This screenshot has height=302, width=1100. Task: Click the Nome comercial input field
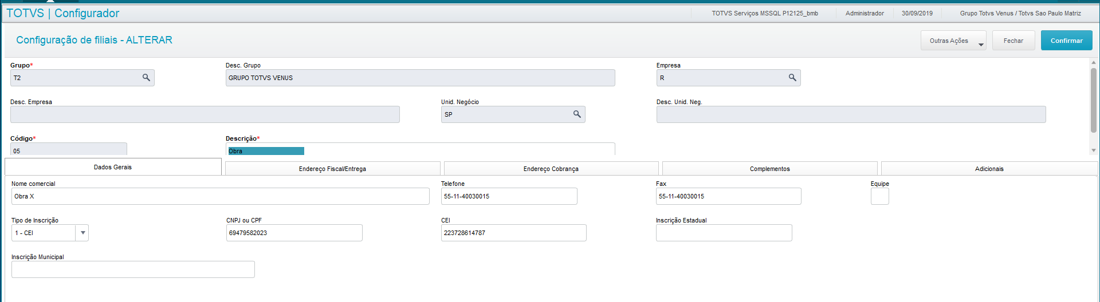pyautogui.click(x=220, y=196)
